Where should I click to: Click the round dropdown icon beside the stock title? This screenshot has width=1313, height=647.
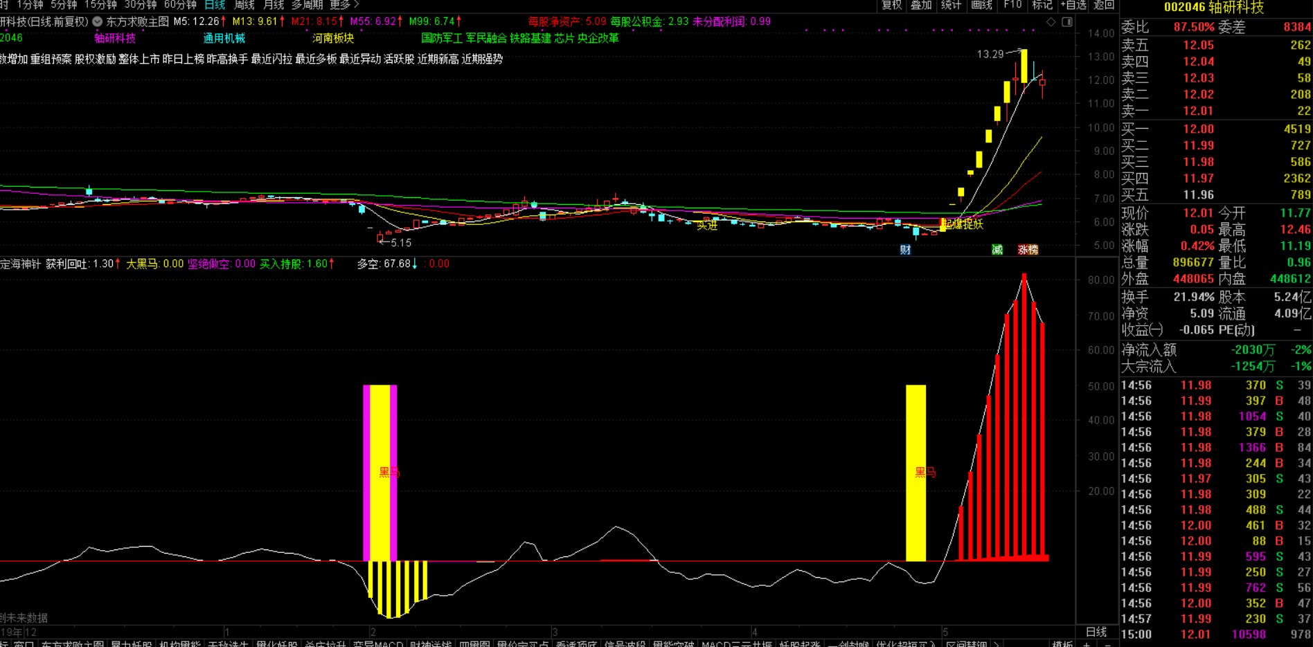tap(98, 21)
